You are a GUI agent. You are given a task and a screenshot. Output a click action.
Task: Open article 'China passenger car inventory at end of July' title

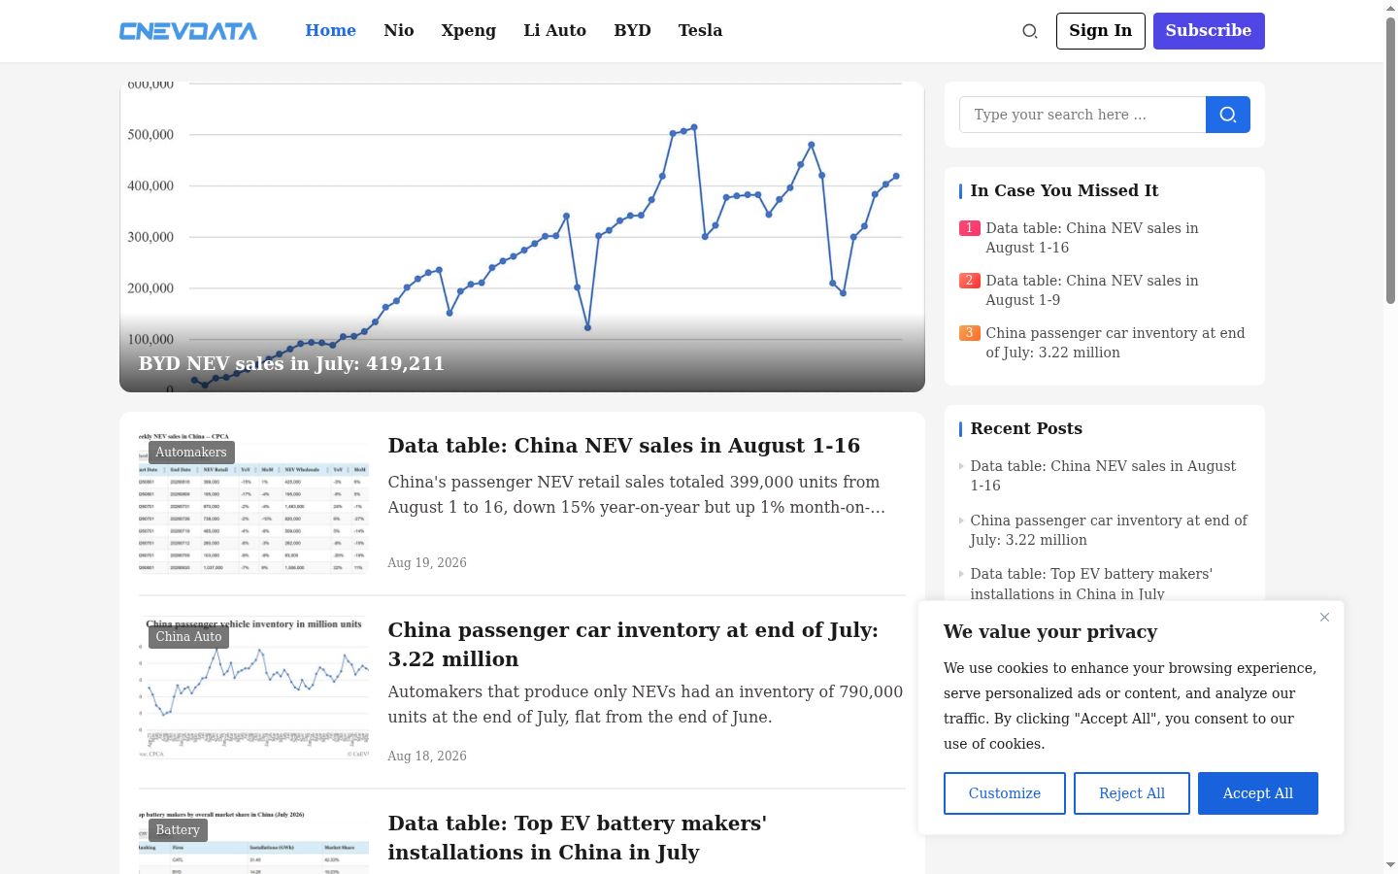tap(633, 645)
